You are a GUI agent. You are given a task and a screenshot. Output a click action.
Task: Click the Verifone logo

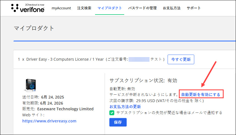click(28, 8)
